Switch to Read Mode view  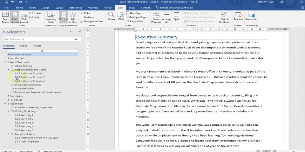coord(5,18)
